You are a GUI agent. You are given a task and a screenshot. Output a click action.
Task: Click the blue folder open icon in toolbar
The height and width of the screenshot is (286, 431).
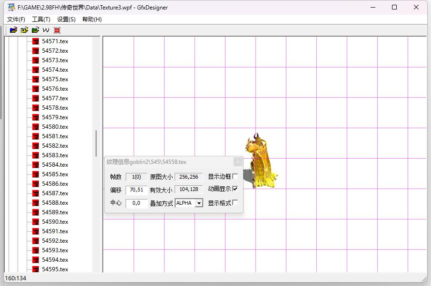coord(13,30)
